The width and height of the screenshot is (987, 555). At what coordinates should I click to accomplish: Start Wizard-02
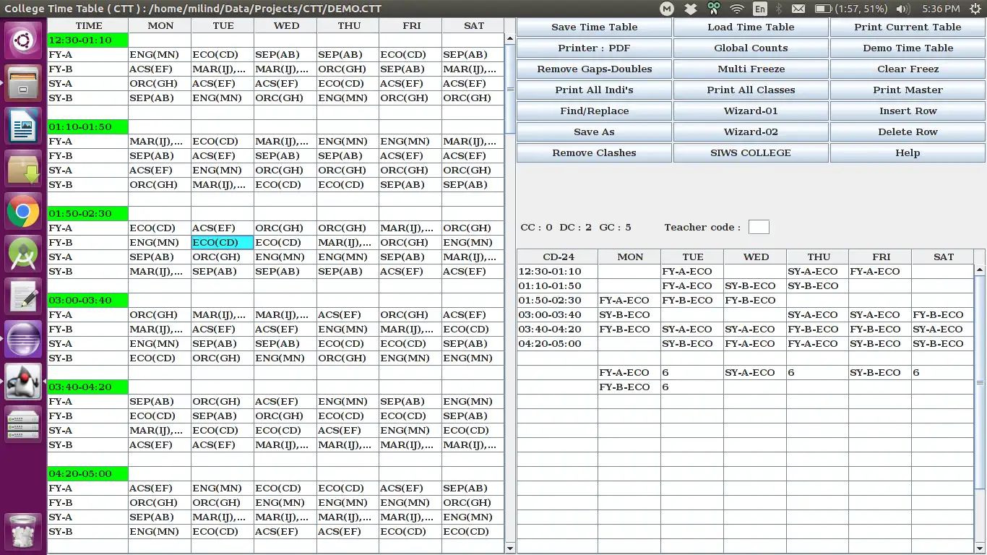(x=751, y=132)
